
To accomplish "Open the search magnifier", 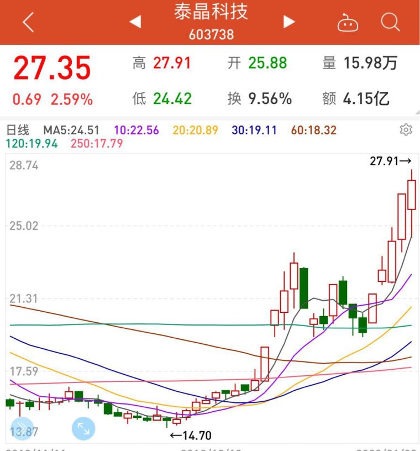I will (x=390, y=22).
